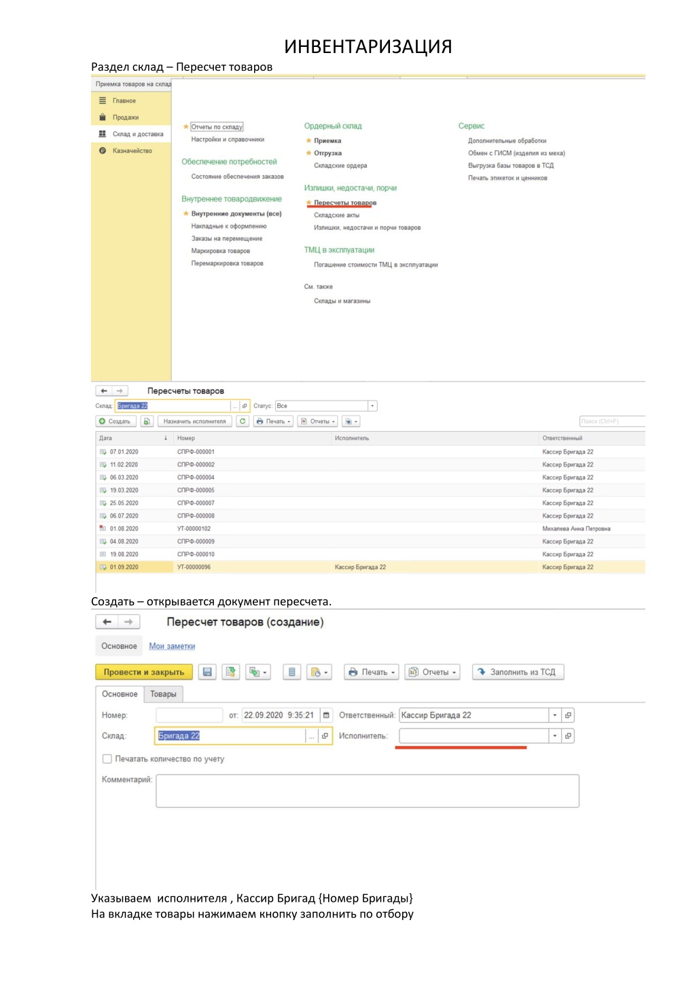
Task: Open Выгрузка базы товаров в ТСД
Action: pyautogui.click(x=510, y=165)
